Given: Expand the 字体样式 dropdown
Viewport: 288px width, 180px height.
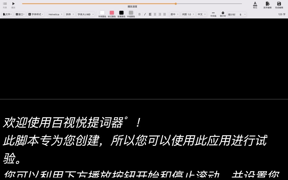Looking at the screenshot, I should coord(36,14).
